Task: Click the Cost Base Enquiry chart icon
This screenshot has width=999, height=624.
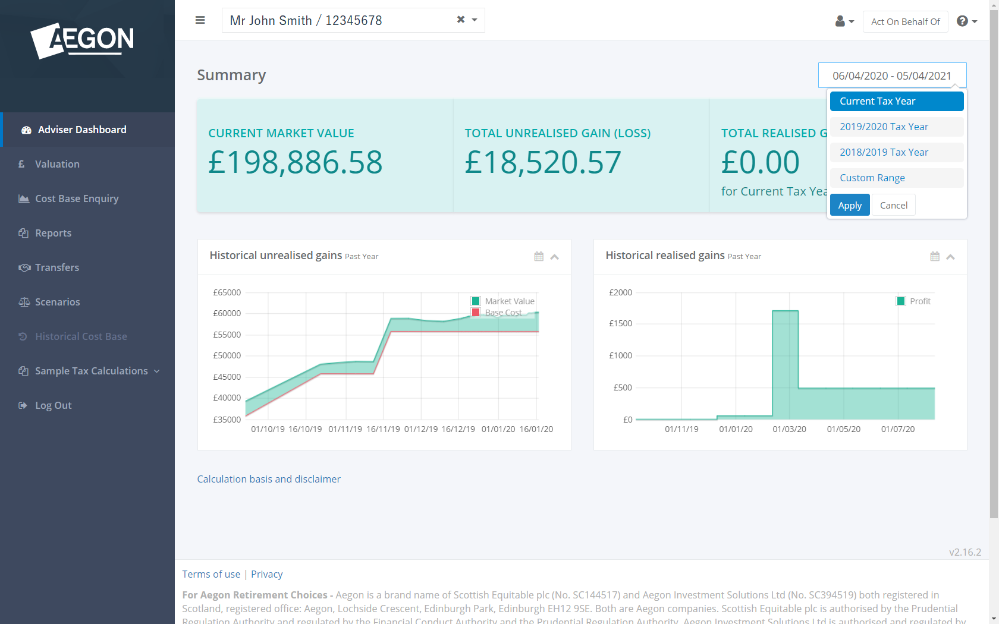Action: 24,198
